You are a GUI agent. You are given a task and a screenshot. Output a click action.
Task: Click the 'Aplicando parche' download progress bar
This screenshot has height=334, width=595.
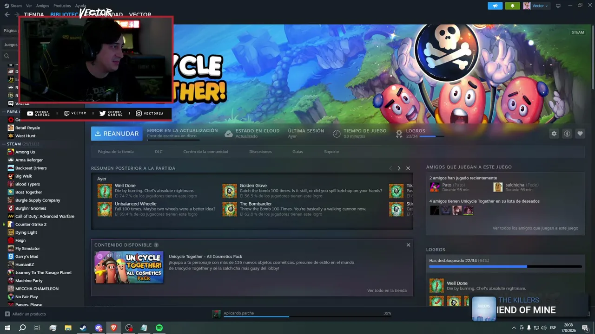[x=307, y=316]
